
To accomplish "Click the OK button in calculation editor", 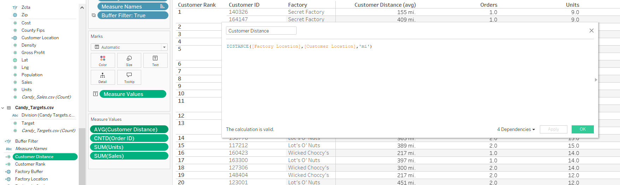I will [583, 129].
